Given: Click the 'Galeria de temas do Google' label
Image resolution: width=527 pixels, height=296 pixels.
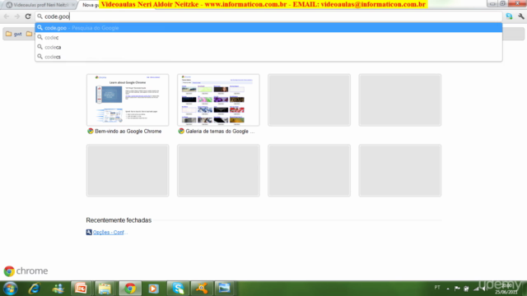Looking at the screenshot, I should tap(220, 132).
